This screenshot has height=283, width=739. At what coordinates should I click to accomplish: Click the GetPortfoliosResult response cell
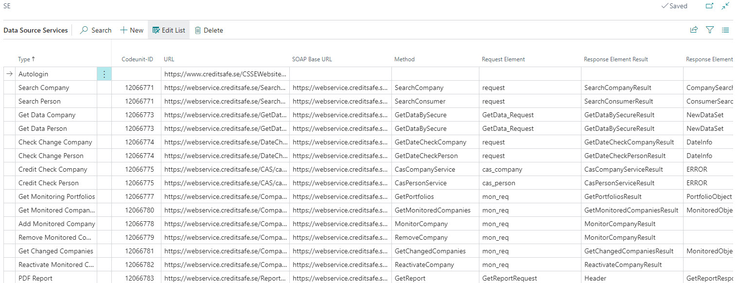632,197
